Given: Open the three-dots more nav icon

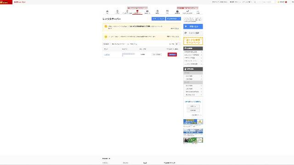Looking at the screenshot, I should coord(198,12).
